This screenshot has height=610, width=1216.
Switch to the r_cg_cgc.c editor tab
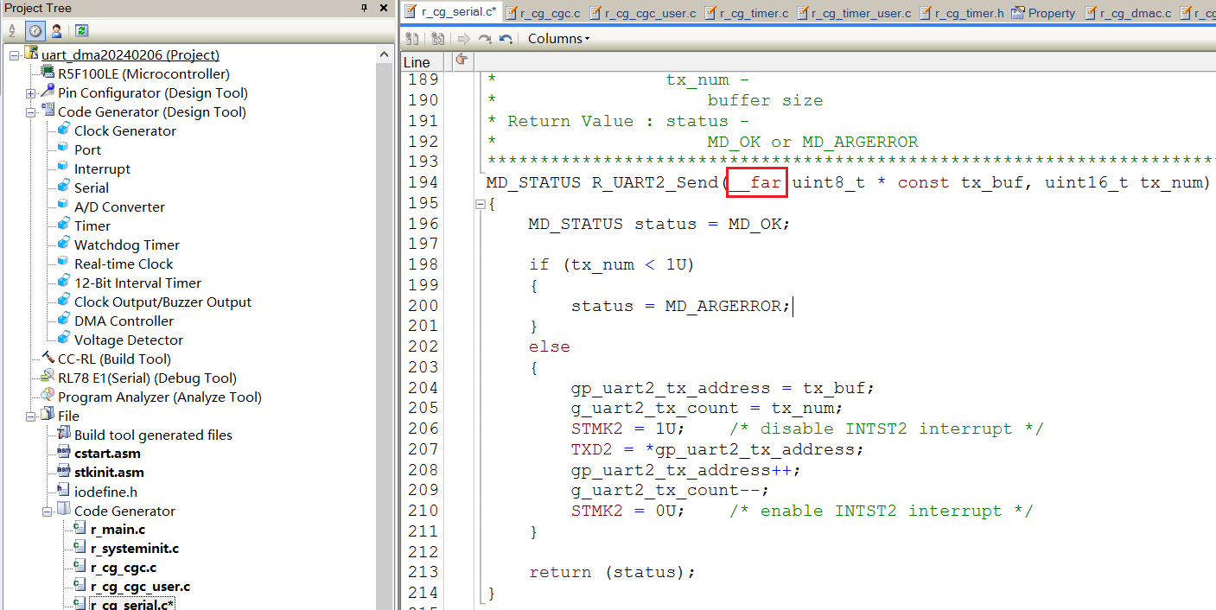click(544, 13)
